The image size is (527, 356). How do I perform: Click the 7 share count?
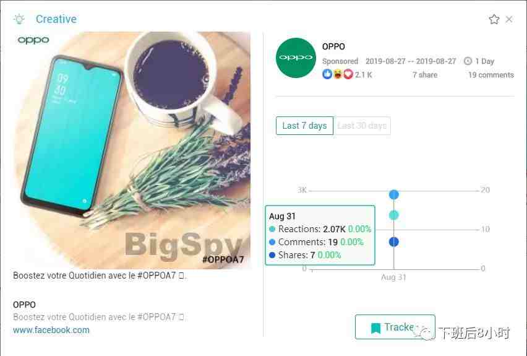[x=425, y=75]
